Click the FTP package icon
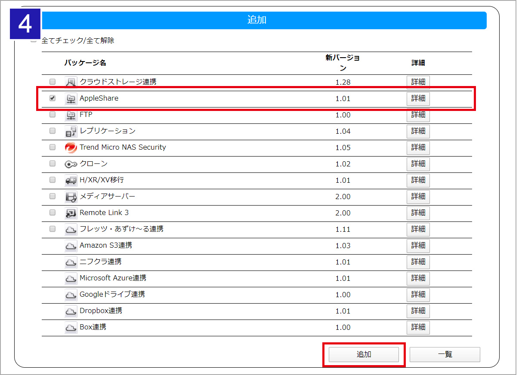The height and width of the screenshot is (375, 522). click(x=71, y=115)
